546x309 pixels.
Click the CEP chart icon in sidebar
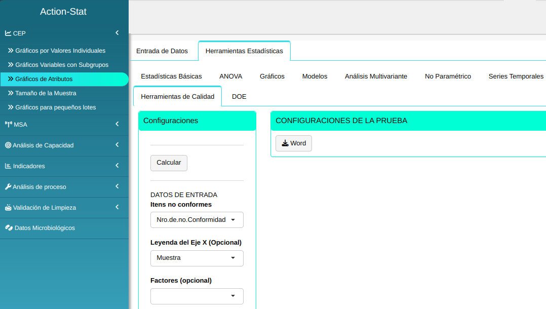coord(8,33)
